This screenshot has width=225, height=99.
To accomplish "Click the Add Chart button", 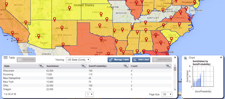I will [141, 60].
